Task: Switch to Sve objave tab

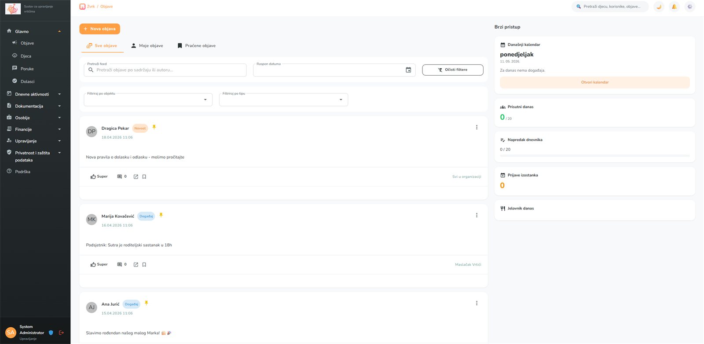Action: 102,46
